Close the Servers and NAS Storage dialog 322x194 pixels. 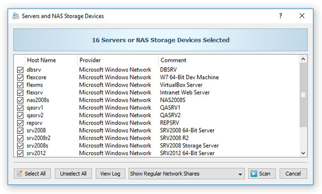point(302,15)
